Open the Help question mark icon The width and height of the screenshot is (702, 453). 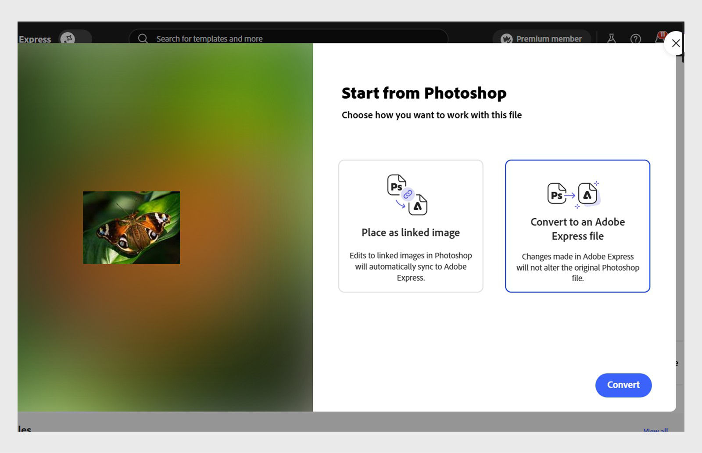(635, 39)
